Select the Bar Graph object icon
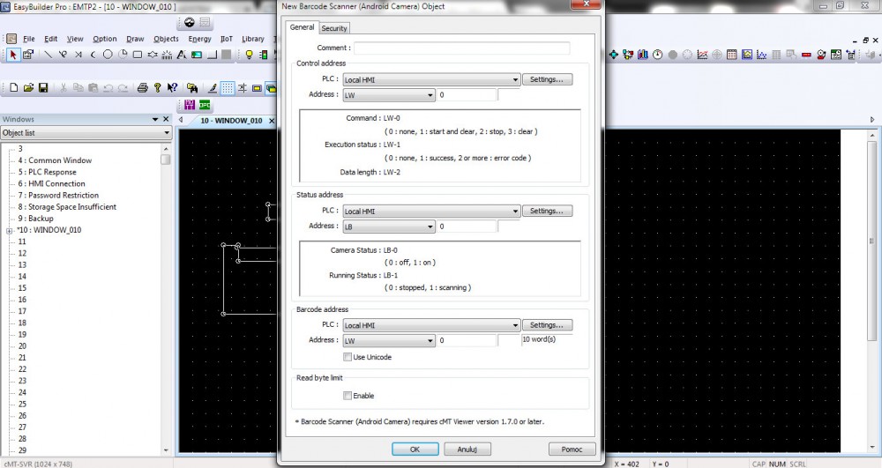Screen dimensions: 882x468 coord(642,55)
